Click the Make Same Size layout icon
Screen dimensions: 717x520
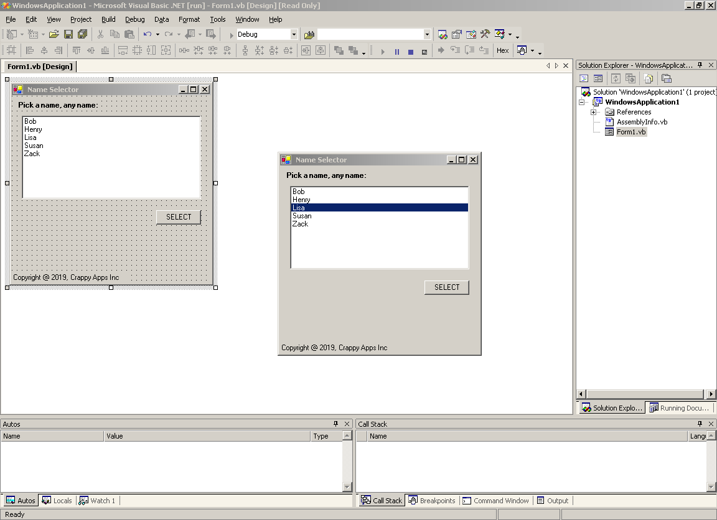pos(166,51)
